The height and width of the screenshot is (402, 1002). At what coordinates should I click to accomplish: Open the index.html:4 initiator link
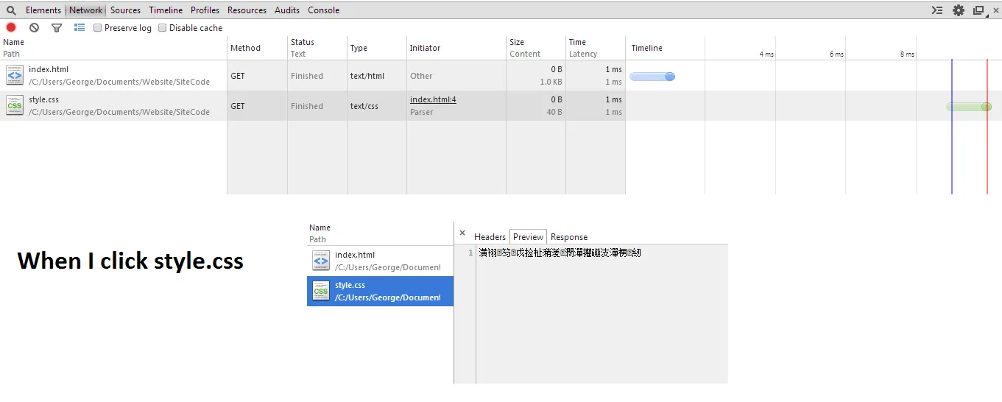tap(433, 99)
